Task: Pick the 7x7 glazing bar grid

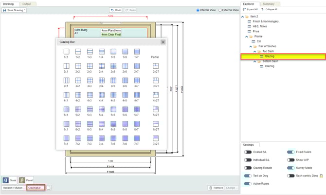Action: [137, 138]
